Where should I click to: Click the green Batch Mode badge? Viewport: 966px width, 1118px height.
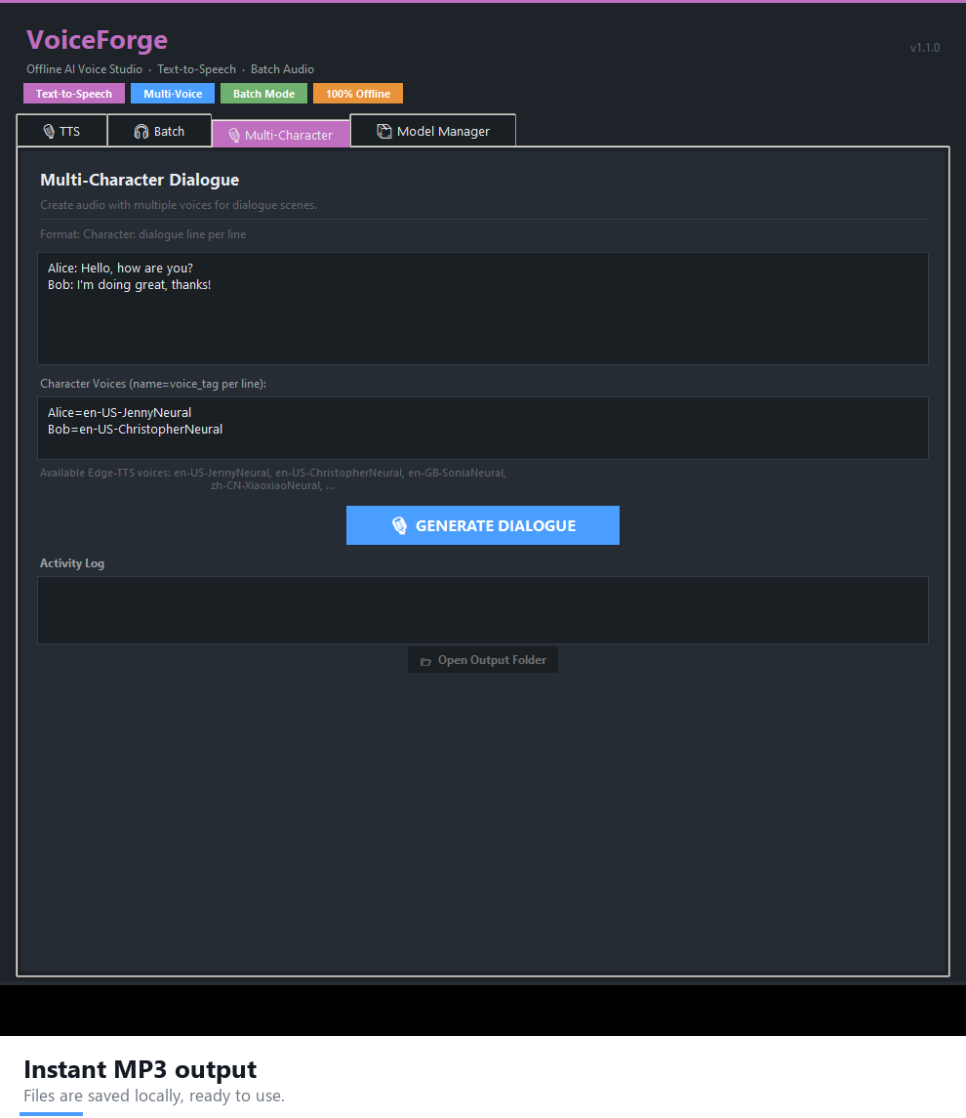pos(264,94)
